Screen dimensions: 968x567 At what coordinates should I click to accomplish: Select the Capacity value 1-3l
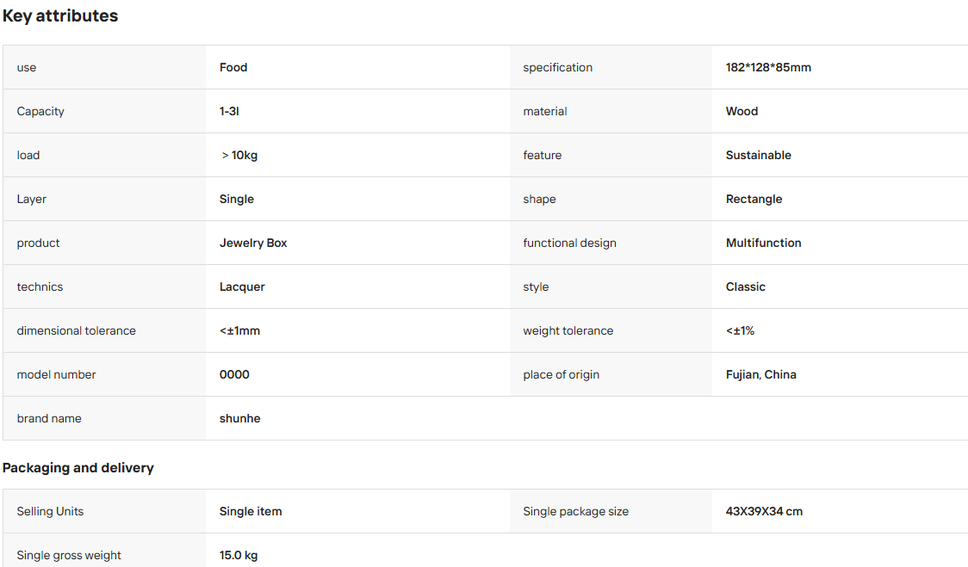[x=229, y=111]
